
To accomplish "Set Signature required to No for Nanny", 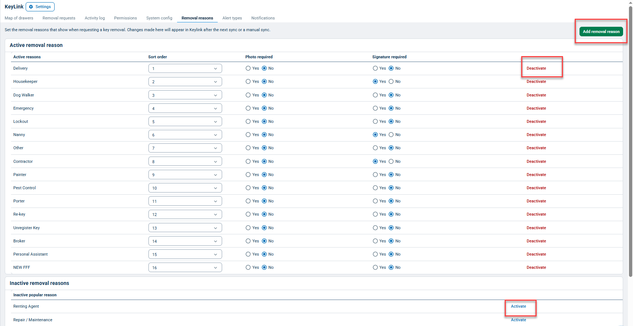I will (391, 135).
